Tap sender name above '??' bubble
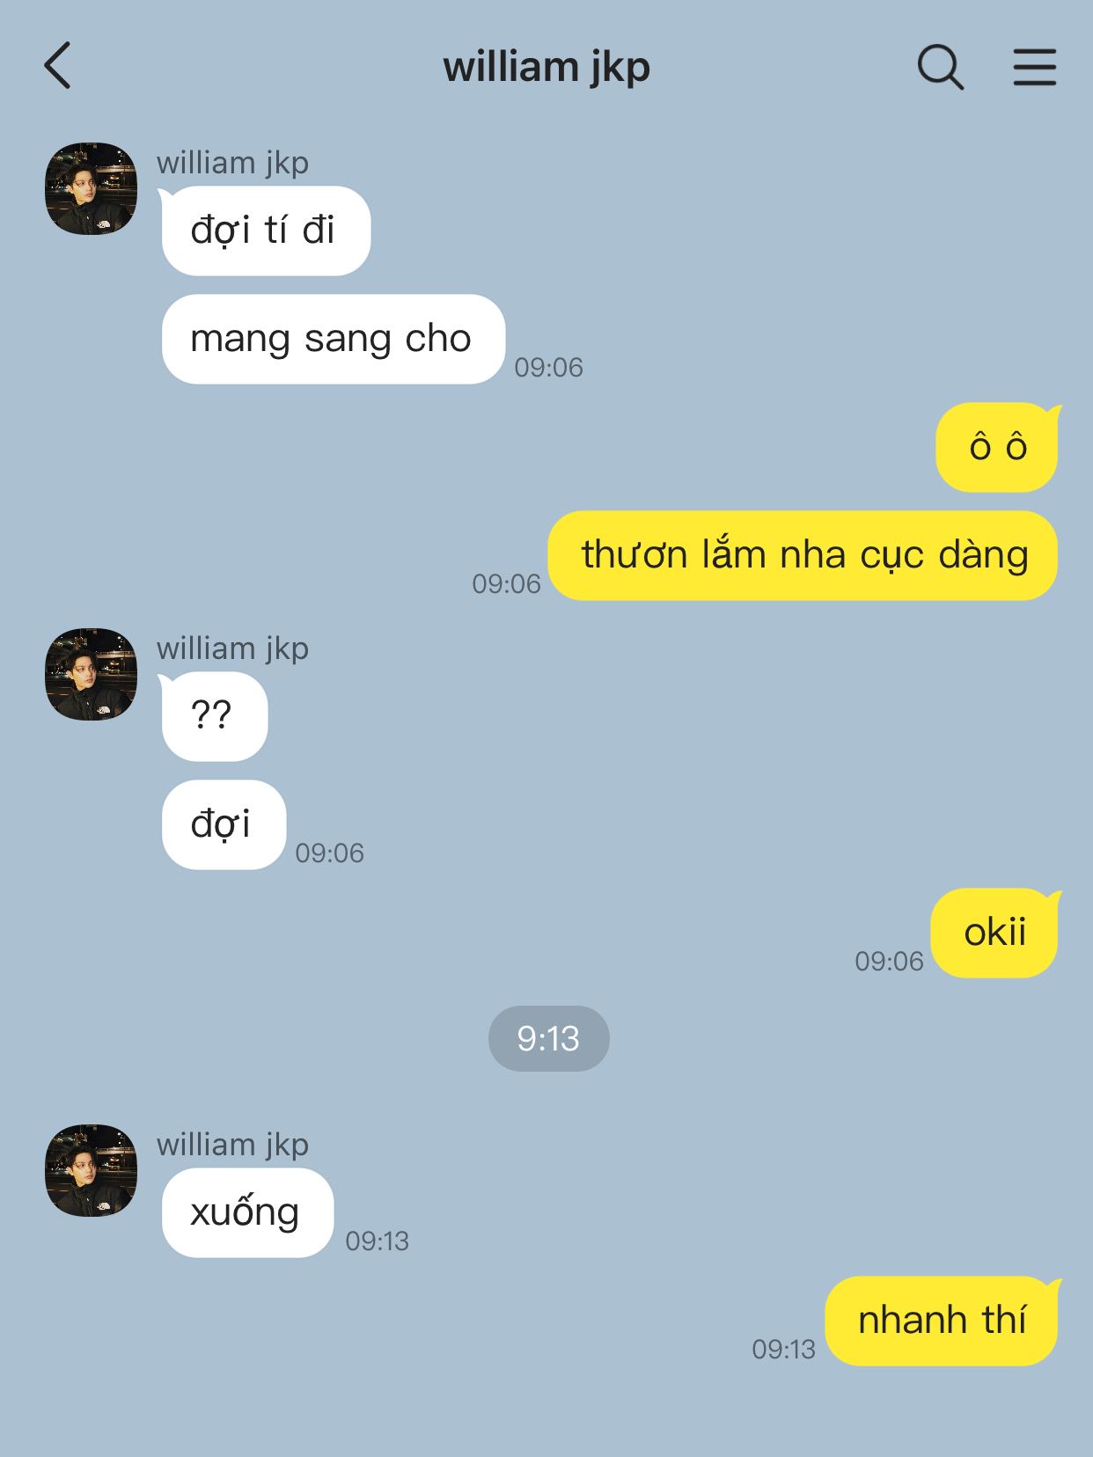 (x=232, y=648)
